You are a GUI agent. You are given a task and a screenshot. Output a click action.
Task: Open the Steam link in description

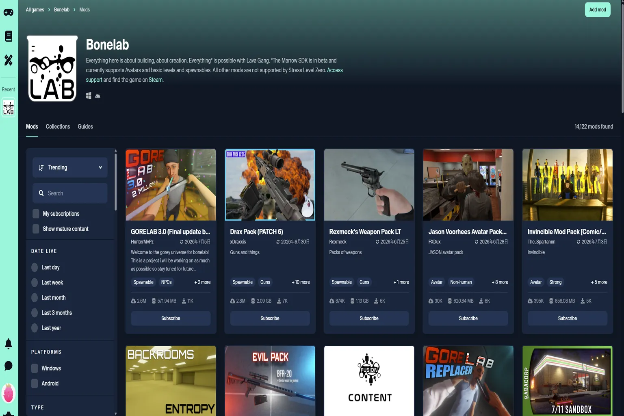156,80
